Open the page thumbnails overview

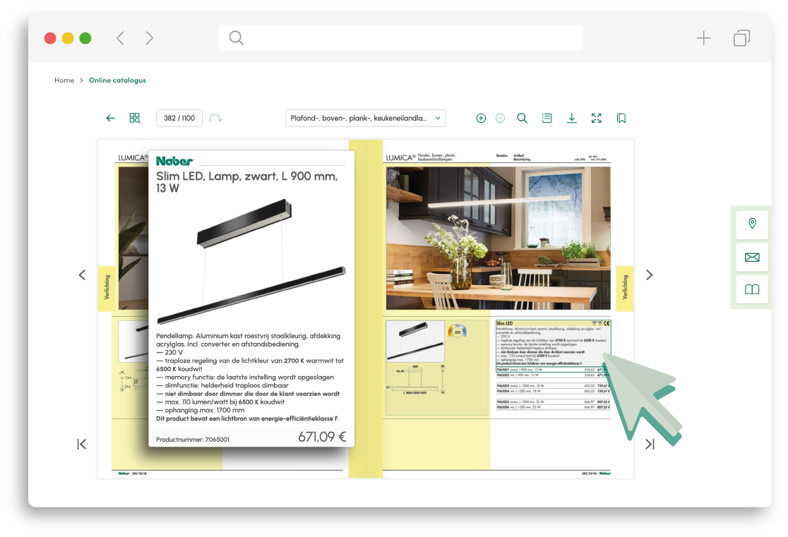coord(135,119)
